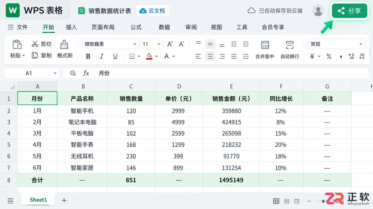Click the zoom slider handle
373x209 pixels.
(323, 201)
